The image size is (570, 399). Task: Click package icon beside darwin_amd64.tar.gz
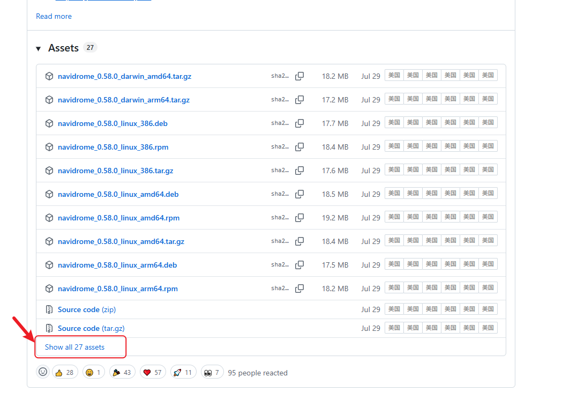(x=49, y=76)
